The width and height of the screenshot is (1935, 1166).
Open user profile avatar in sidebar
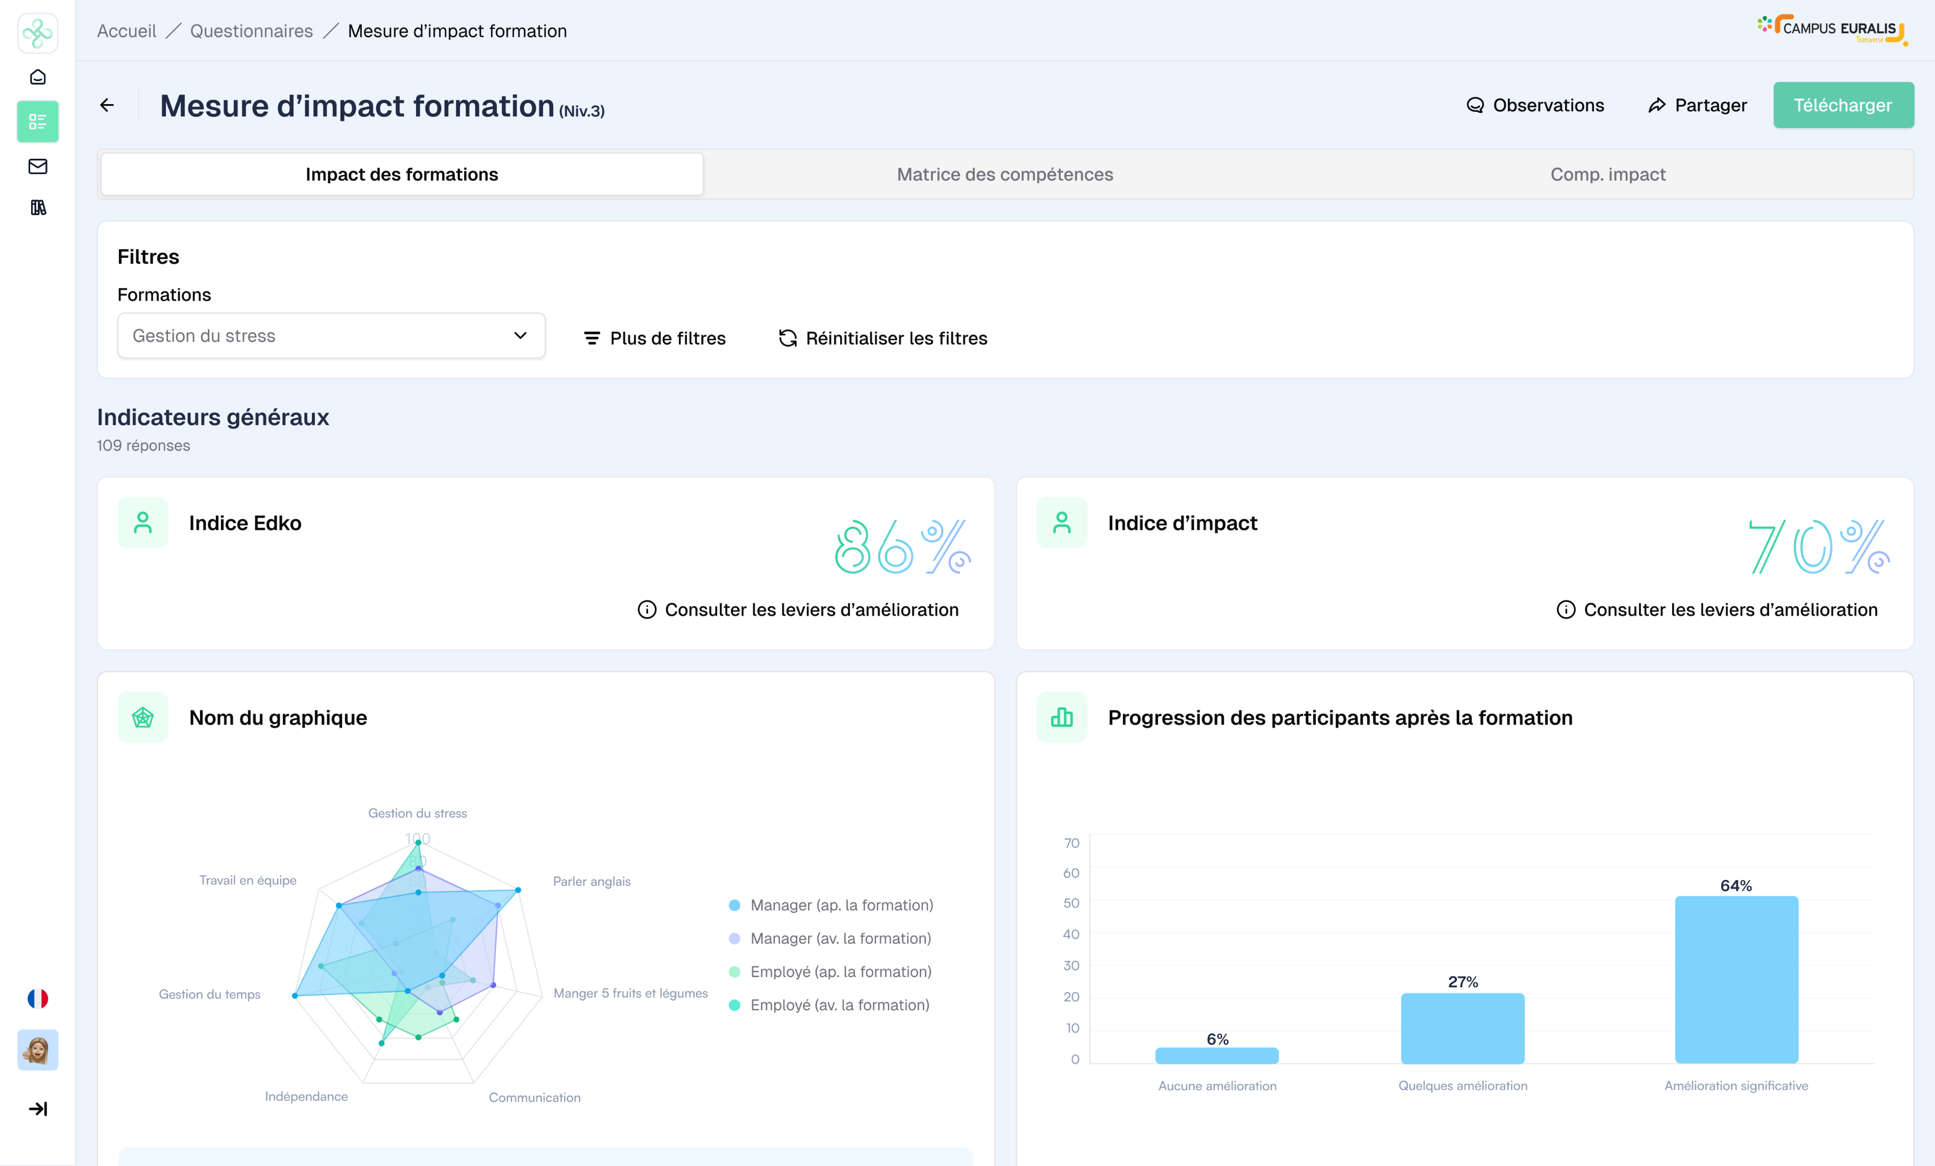coord(38,1050)
